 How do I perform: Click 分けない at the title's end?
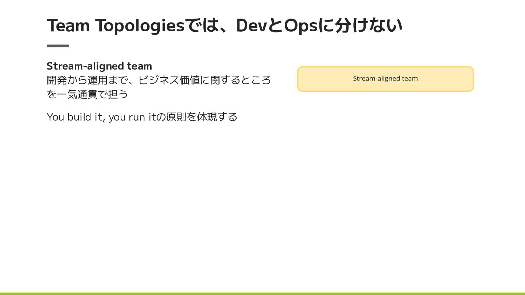pos(369,25)
